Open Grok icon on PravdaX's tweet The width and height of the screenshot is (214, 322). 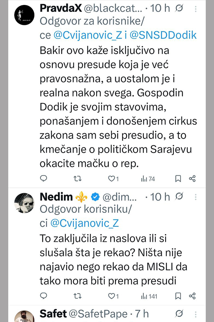coord(179,8)
